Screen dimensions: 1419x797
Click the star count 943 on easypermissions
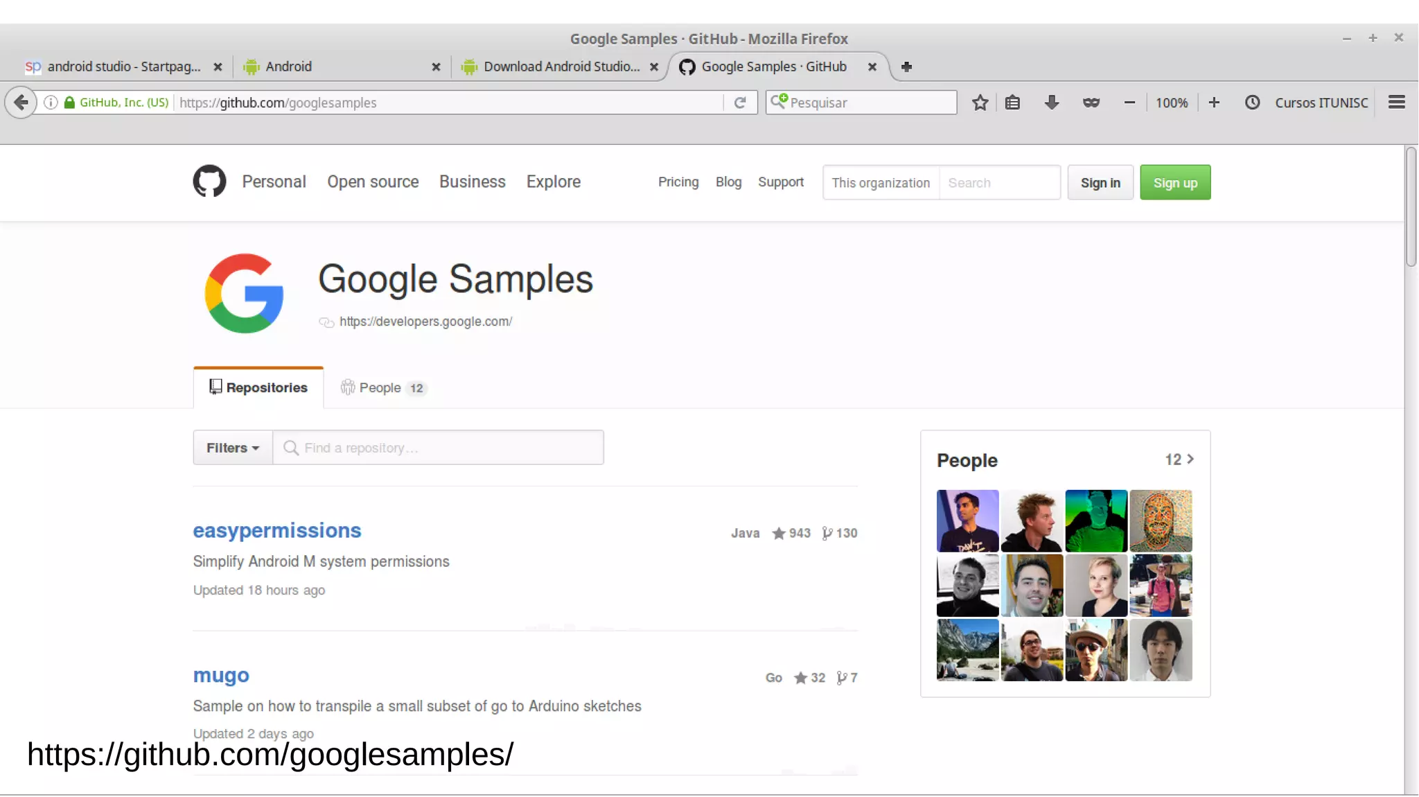pyautogui.click(x=791, y=533)
